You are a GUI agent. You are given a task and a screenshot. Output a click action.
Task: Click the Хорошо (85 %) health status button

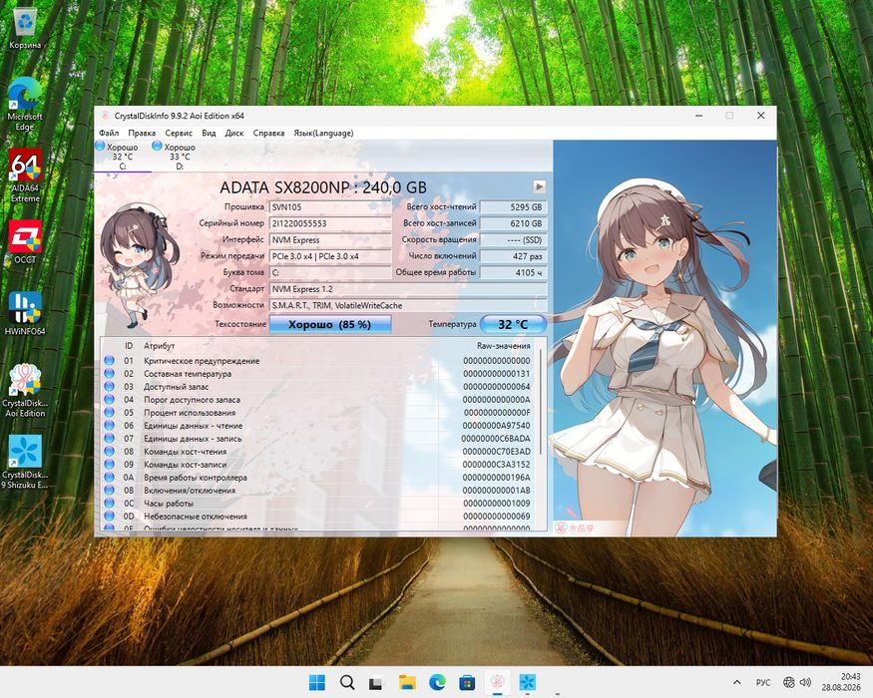pyautogui.click(x=329, y=324)
